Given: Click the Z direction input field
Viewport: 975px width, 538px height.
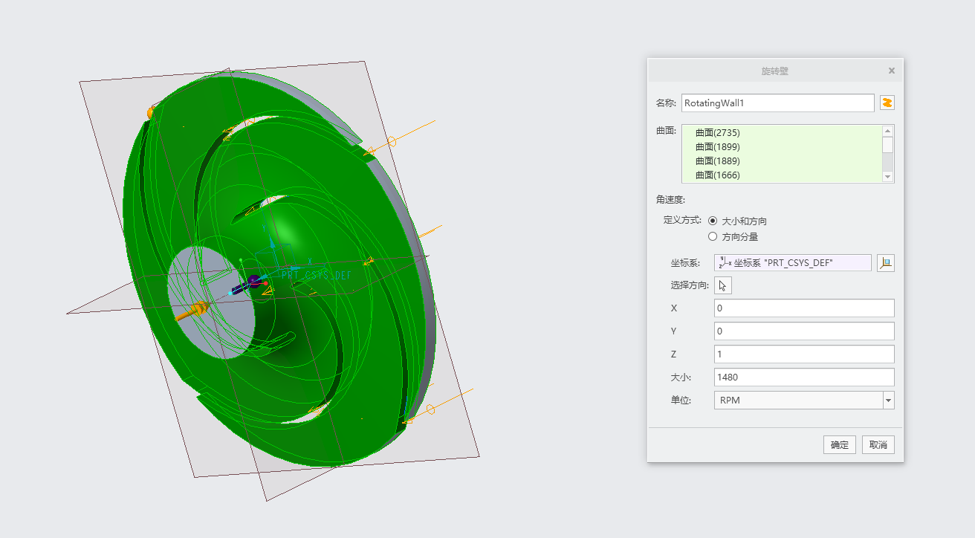Looking at the screenshot, I should click(803, 354).
